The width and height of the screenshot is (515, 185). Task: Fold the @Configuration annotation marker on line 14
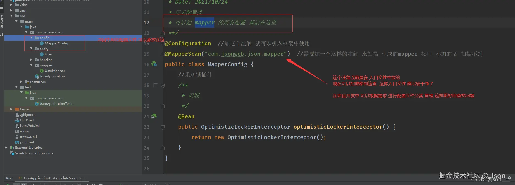163,44
